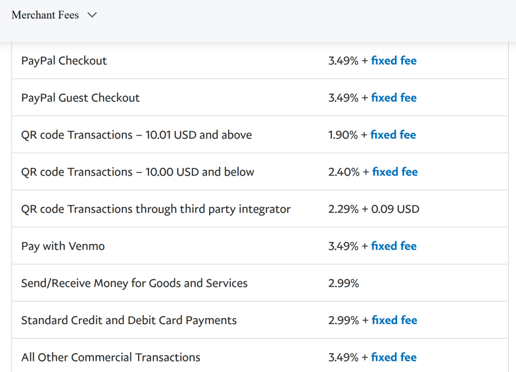516x372 pixels.
Task: Expand the Merchant Fees chevron arrow
Action: (x=92, y=15)
